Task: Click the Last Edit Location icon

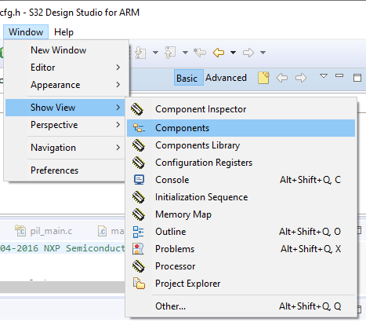Action: (x=200, y=53)
